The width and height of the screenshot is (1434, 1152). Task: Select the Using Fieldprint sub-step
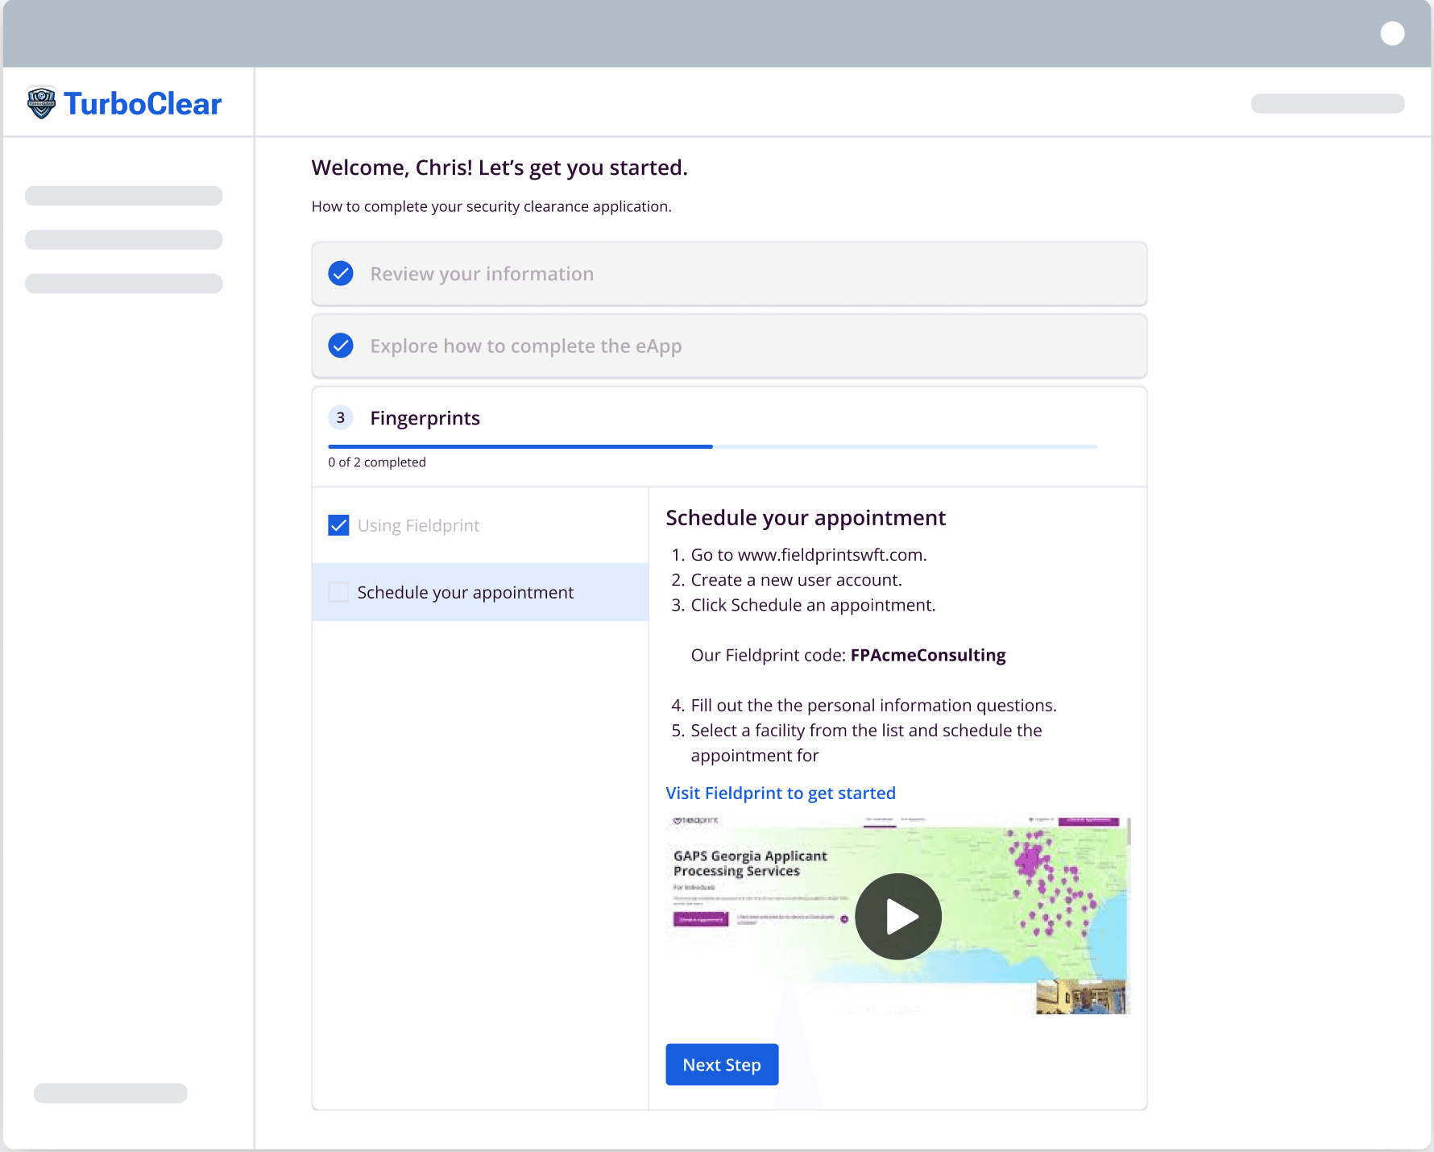418,526
